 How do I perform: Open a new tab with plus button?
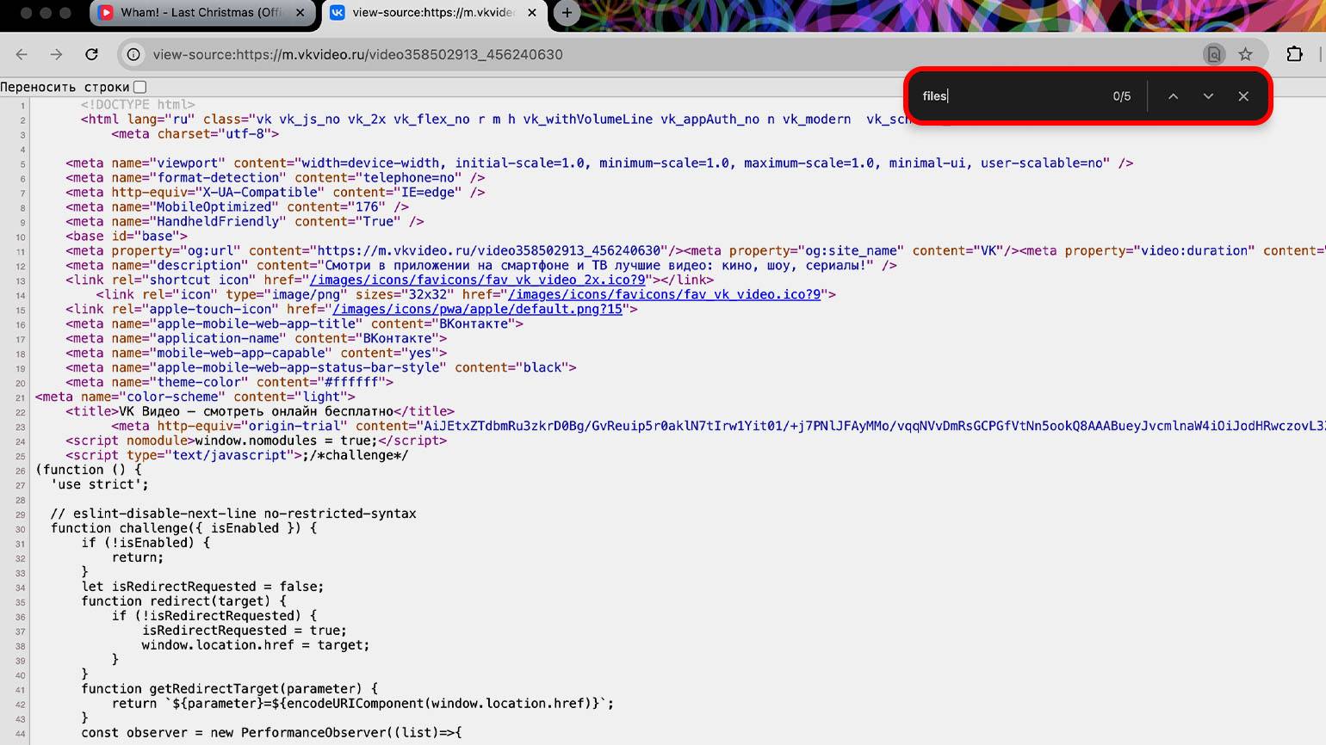567,13
